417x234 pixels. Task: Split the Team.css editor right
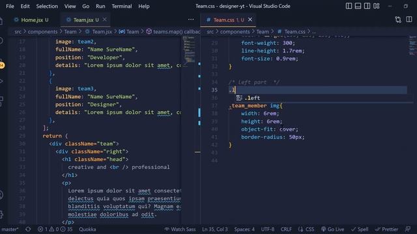(x=409, y=19)
